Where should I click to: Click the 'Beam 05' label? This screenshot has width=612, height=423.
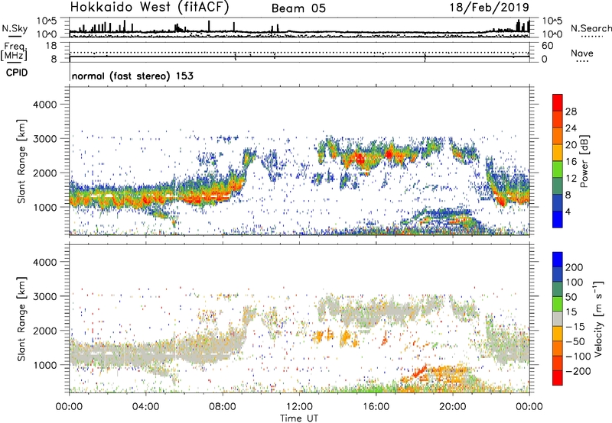(x=298, y=8)
